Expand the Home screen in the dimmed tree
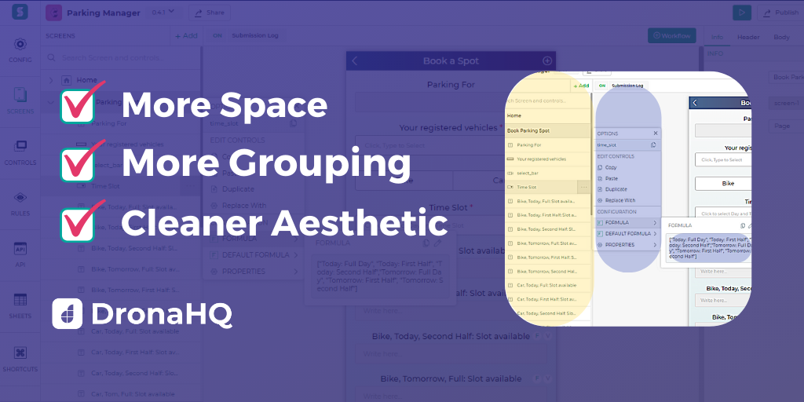 click(x=51, y=80)
